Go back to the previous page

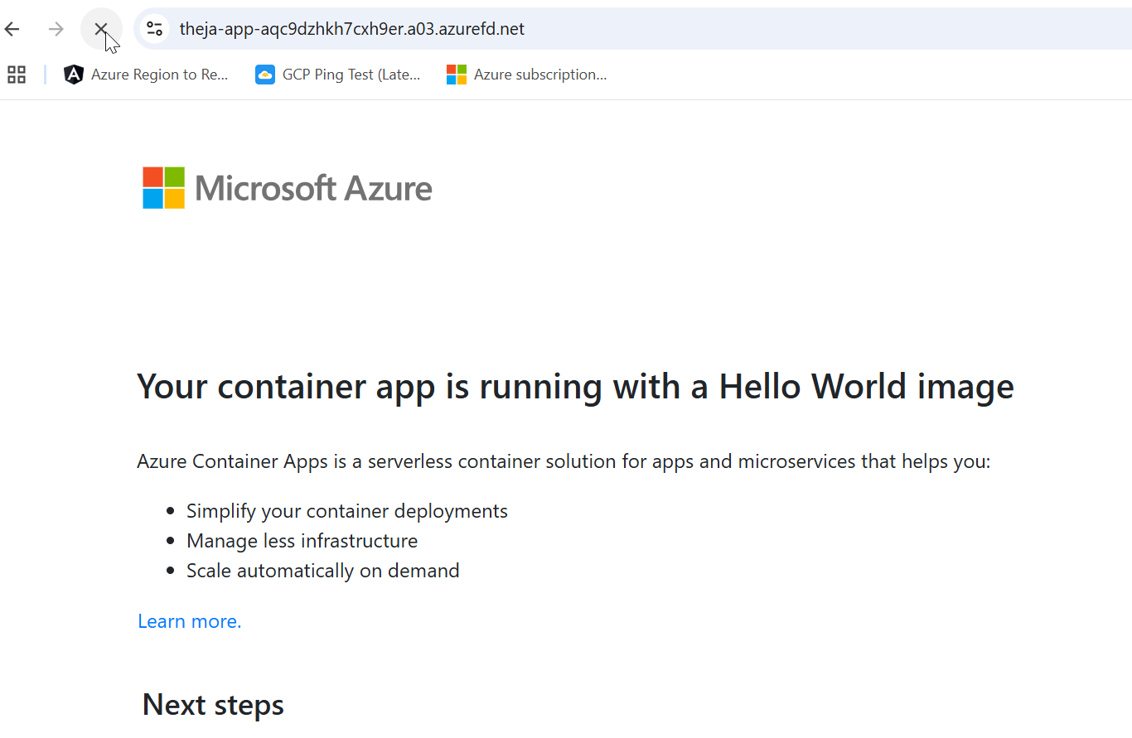12,29
